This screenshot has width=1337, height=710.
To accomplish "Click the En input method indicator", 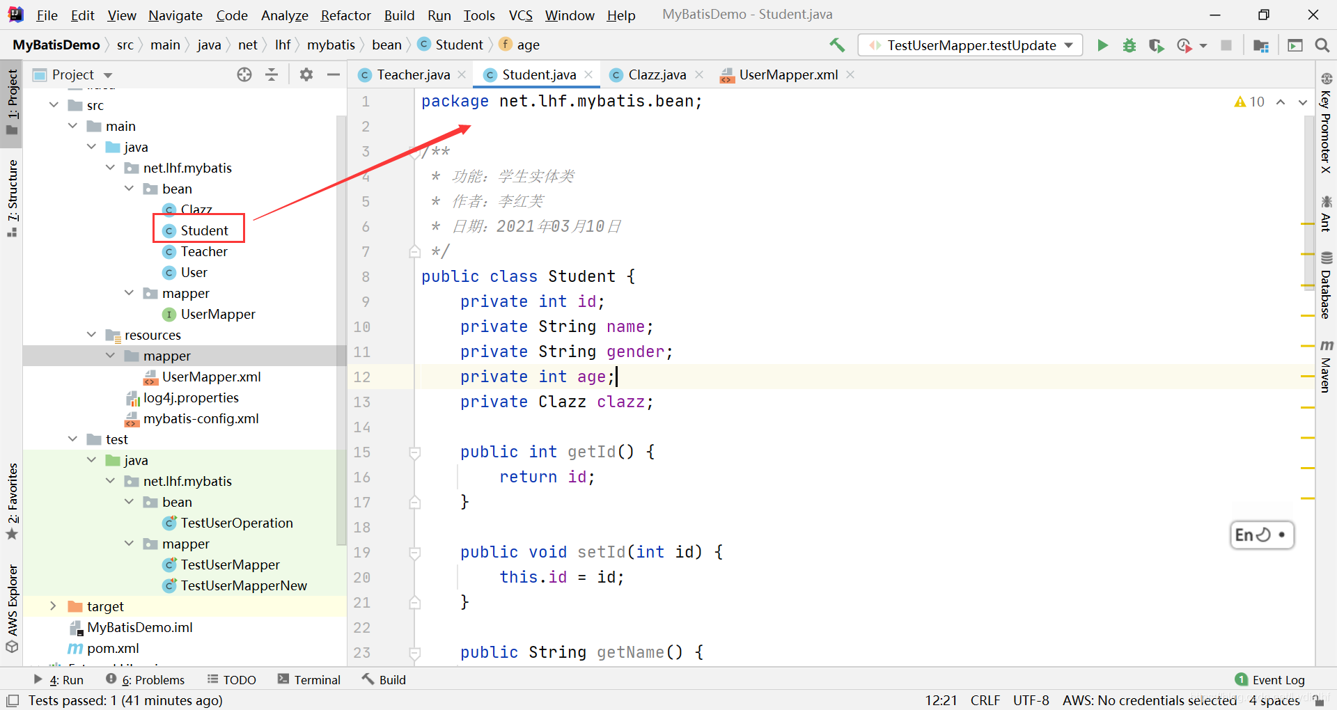I will 1261,535.
